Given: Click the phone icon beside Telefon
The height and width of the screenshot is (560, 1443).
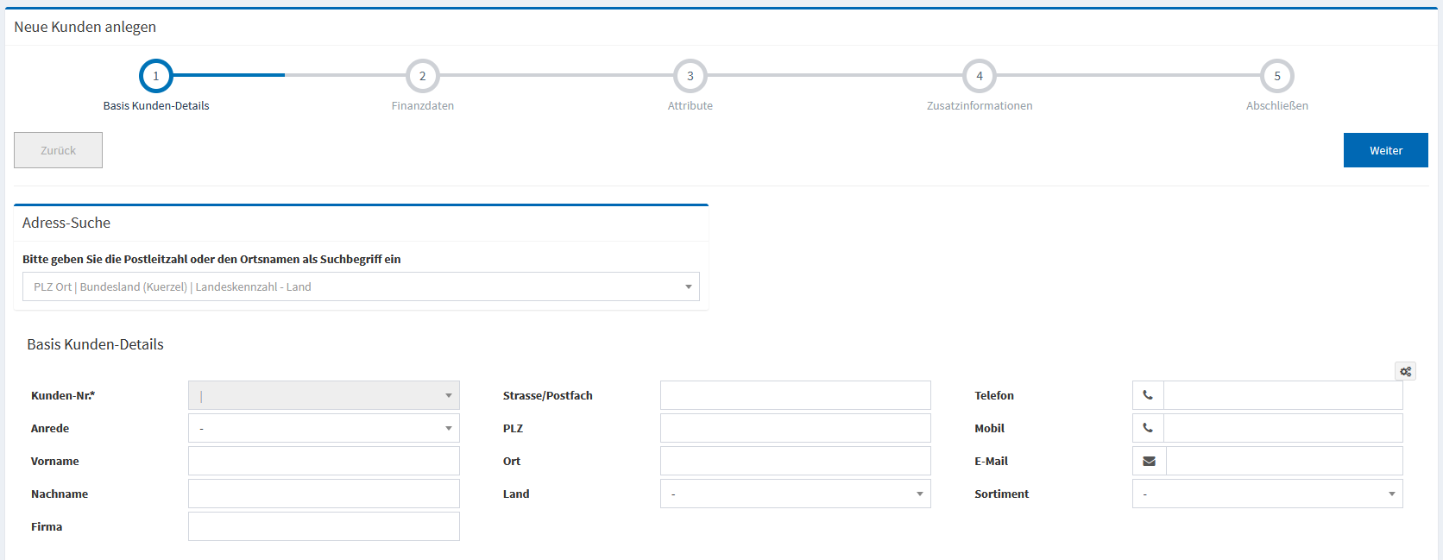Looking at the screenshot, I should click(1148, 395).
